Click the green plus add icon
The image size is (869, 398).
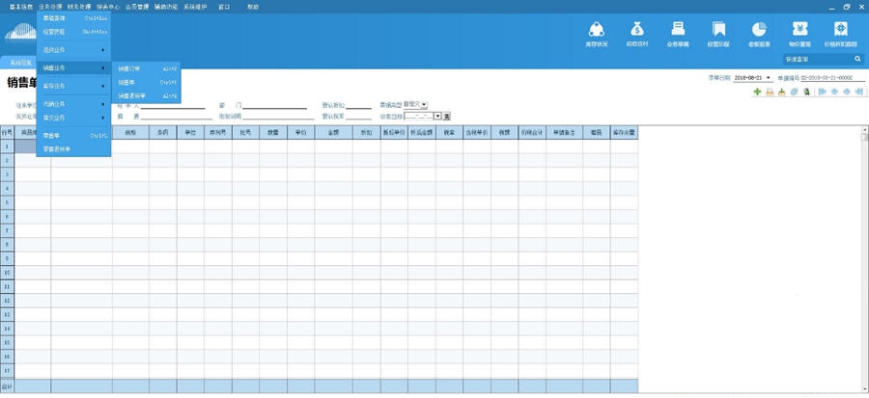click(757, 93)
